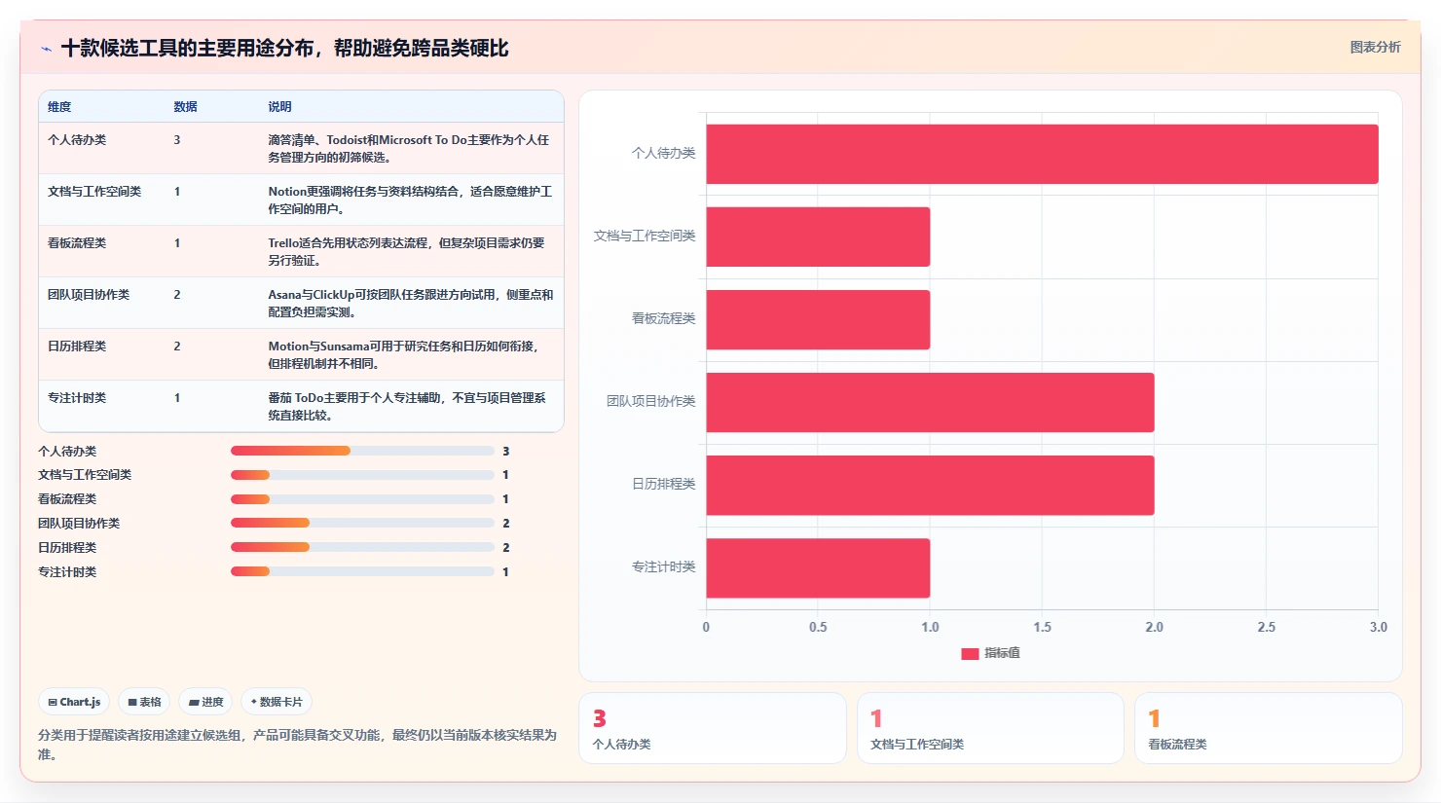The width and height of the screenshot is (1441, 803).
Task: Click the red legend swatch for 指标值
Action: (970, 654)
